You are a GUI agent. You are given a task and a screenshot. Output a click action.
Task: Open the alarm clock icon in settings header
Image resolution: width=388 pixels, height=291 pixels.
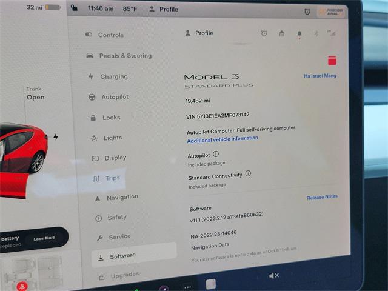coord(264,33)
